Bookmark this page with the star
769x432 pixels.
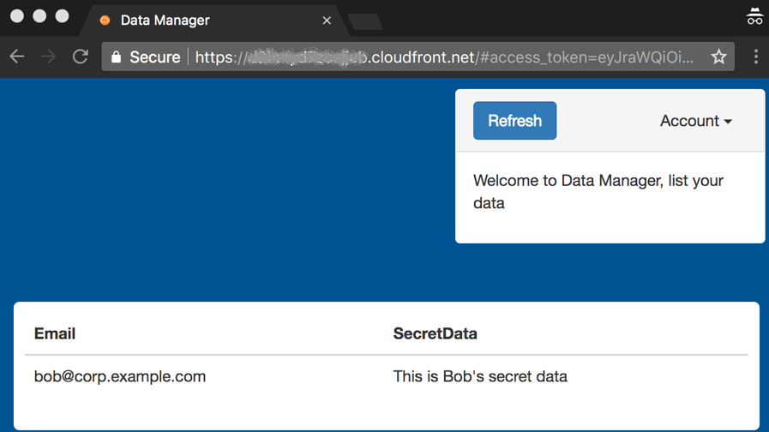click(718, 57)
